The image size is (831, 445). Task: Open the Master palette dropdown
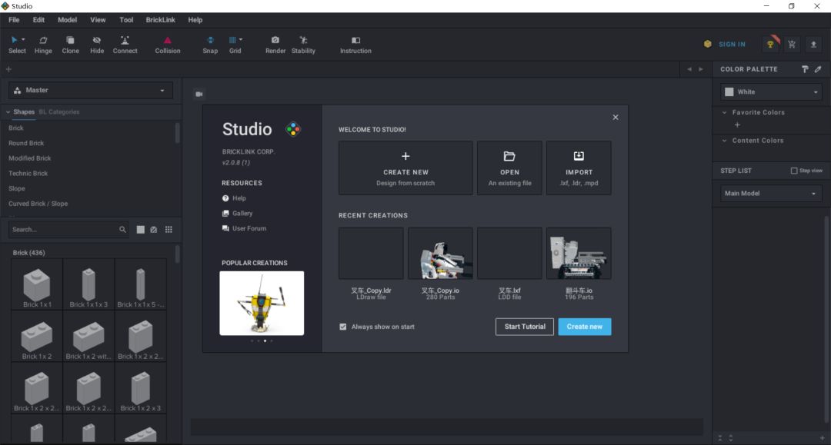91,91
